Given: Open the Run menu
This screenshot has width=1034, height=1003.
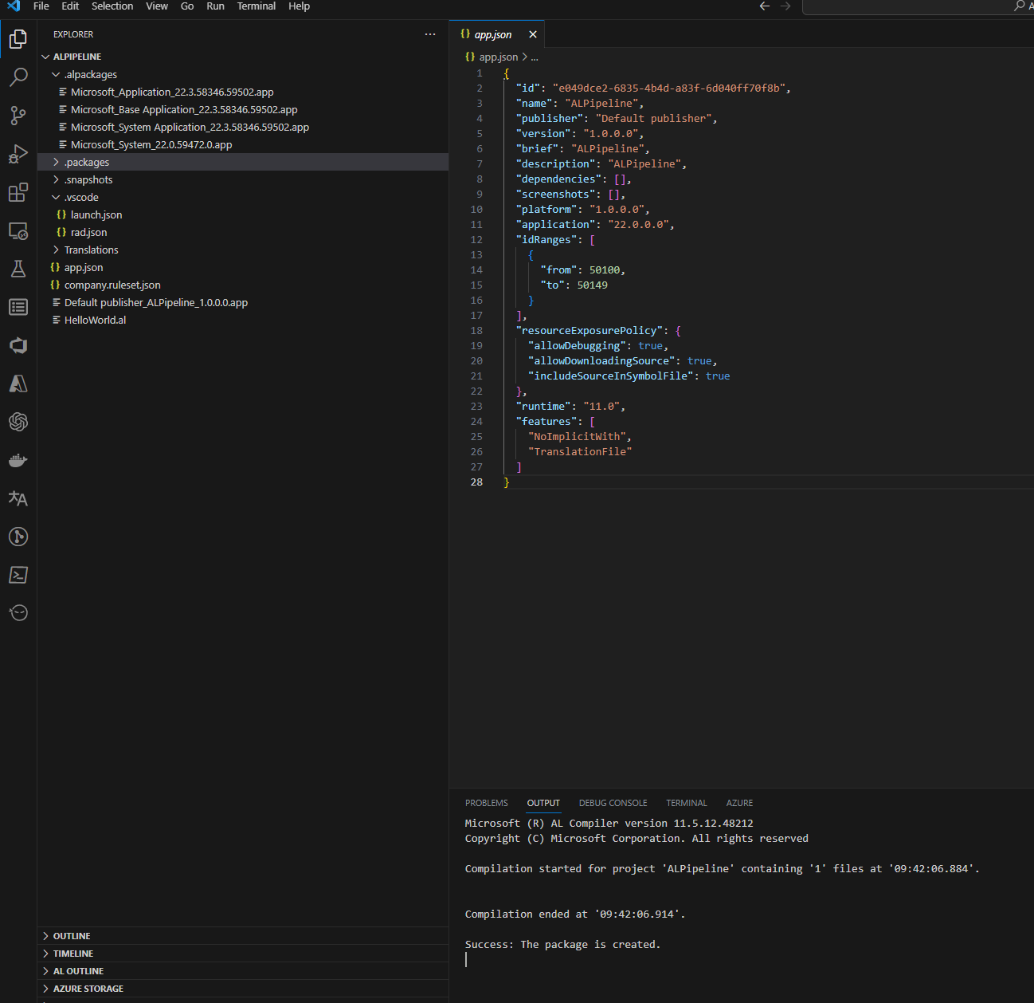Looking at the screenshot, I should click(215, 6).
